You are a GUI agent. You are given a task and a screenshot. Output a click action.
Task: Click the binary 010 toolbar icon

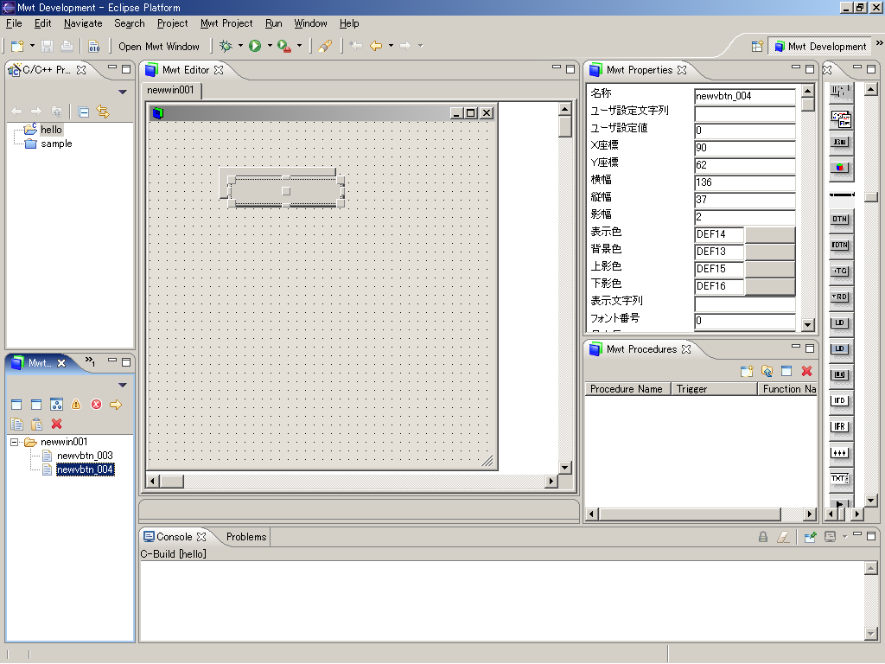click(94, 47)
